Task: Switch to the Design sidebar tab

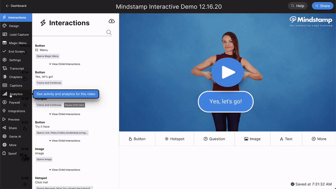Action: 14,26
